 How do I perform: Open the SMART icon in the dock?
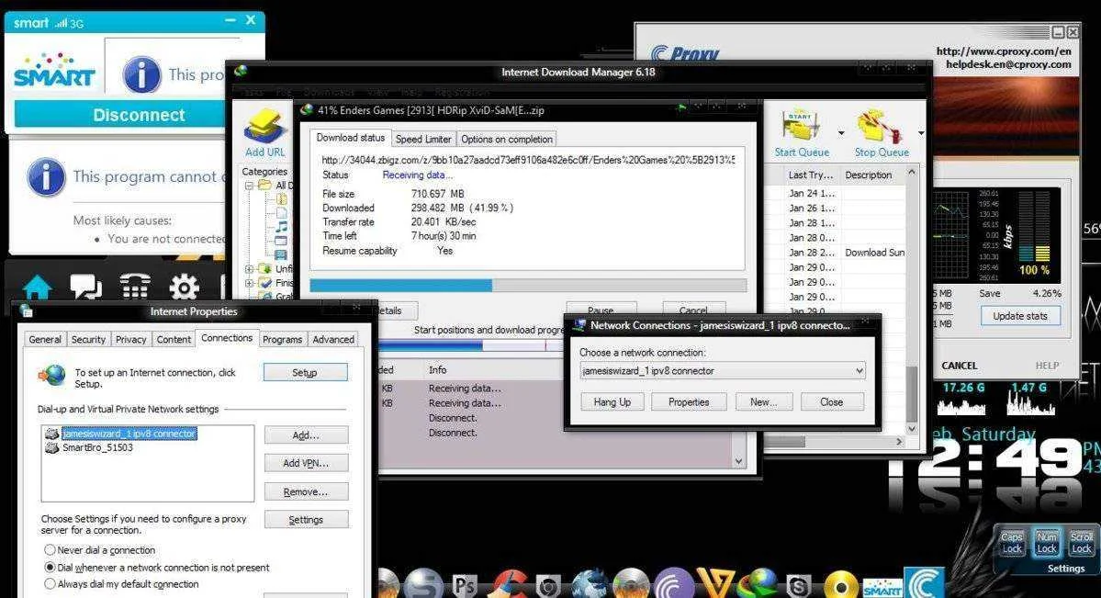(882, 588)
